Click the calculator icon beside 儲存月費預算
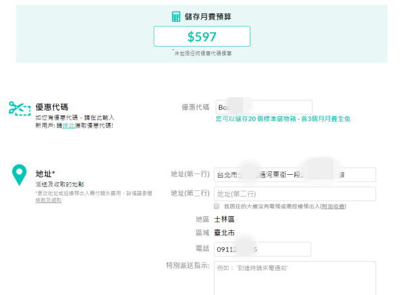This screenshot has width=405, height=295. 176,16
